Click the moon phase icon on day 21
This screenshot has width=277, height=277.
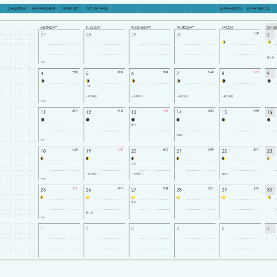[x=179, y=158]
